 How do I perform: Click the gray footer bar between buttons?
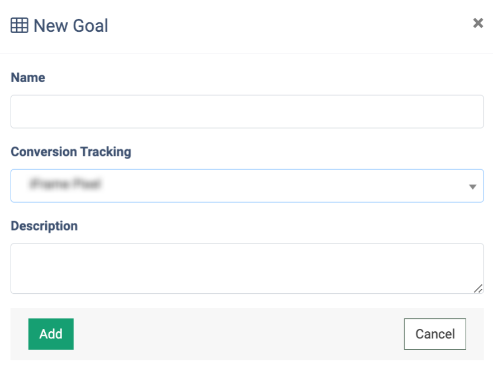[238, 334]
